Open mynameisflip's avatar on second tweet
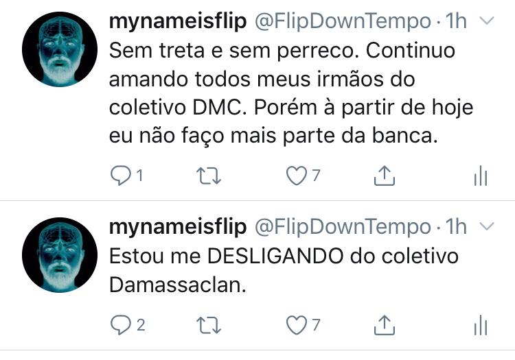515x360 pixels. 60,255
